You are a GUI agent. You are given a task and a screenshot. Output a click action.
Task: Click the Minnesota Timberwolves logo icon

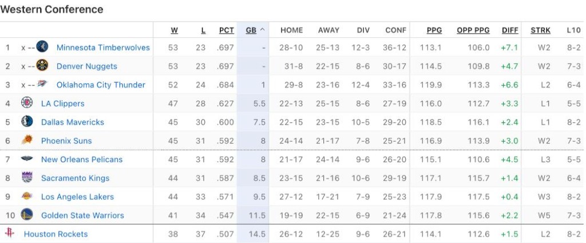click(42, 47)
